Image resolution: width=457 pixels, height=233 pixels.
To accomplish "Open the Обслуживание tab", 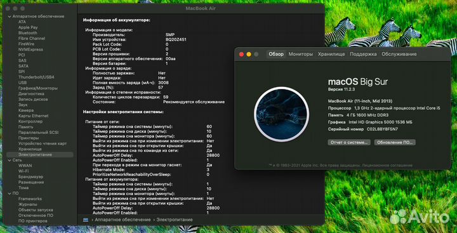I will 399,54.
